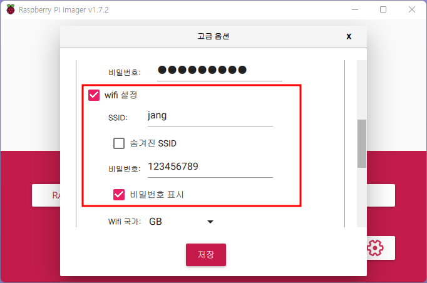Viewport: 427px width, 283px height.
Task: Open the Wifi 국가 GB dropdown
Action: pyautogui.click(x=181, y=222)
